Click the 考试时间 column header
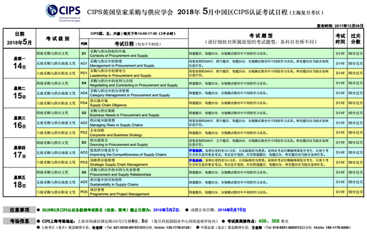The height and width of the screenshot is (233, 367). 340,38
